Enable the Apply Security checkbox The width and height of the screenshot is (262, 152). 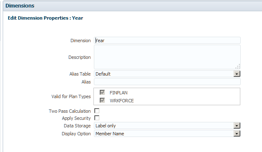coord(97,118)
